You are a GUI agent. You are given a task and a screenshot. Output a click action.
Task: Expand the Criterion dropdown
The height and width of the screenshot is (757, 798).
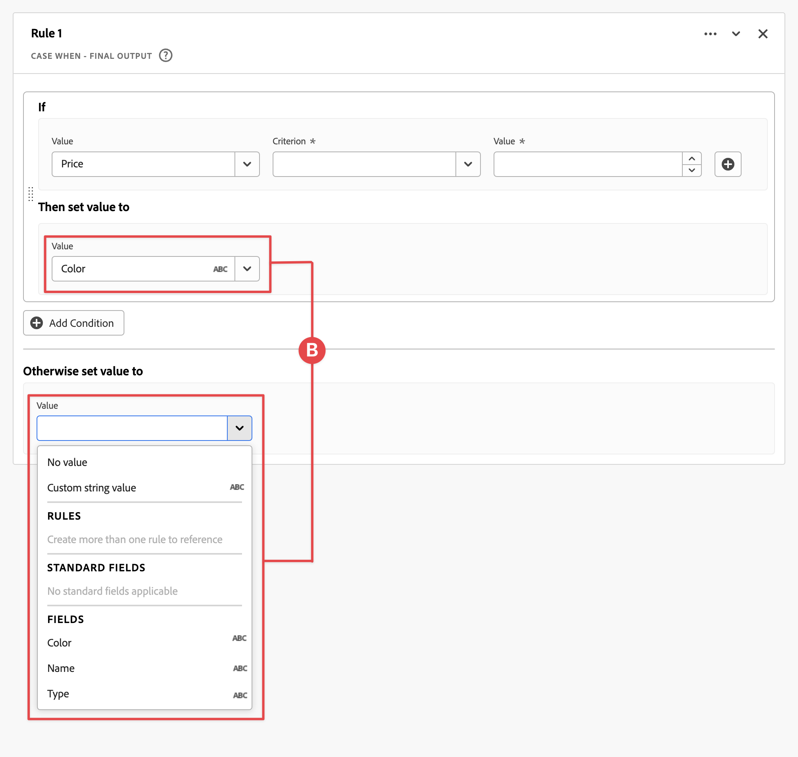click(468, 164)
